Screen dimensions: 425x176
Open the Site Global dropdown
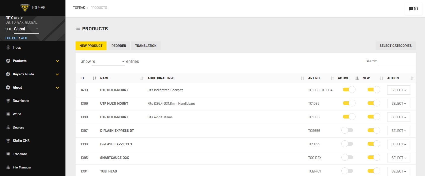coord(26,29)
